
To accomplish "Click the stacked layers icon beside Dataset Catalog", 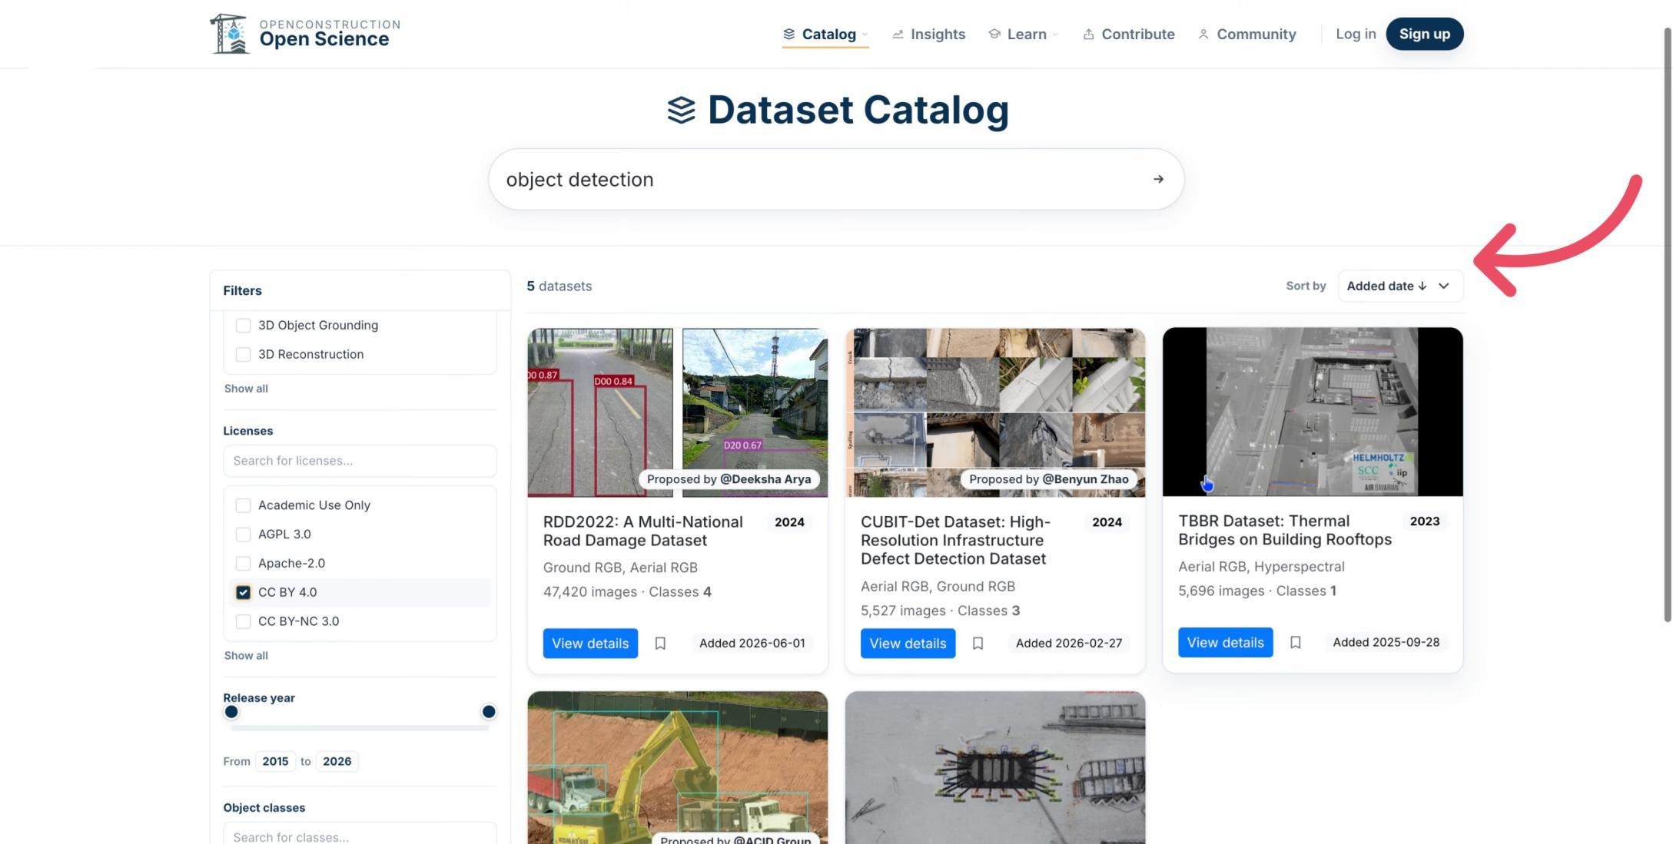I will (681, 110).
